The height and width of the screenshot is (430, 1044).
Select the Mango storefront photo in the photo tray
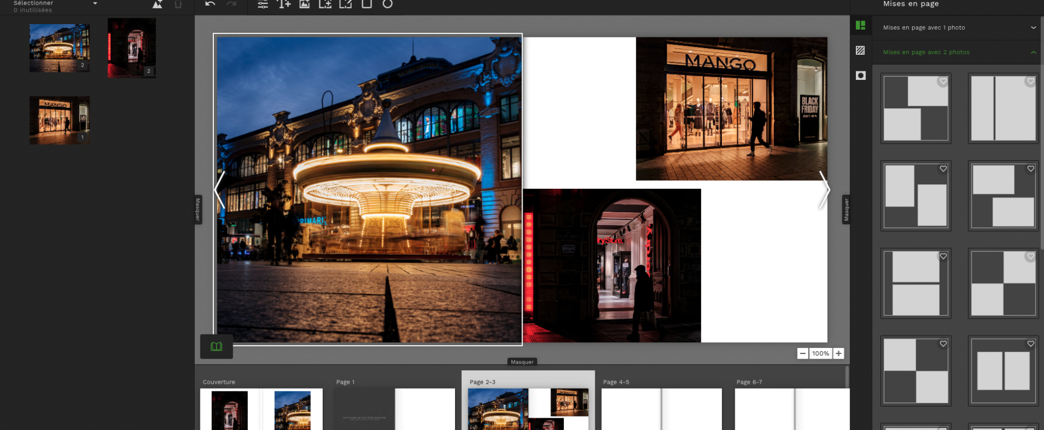60,121
